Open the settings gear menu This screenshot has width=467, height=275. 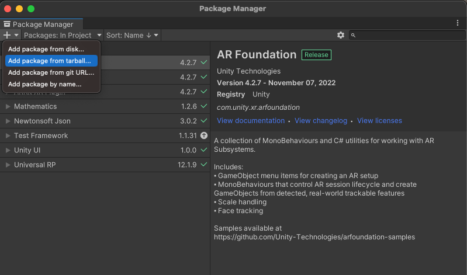(341, 36)
